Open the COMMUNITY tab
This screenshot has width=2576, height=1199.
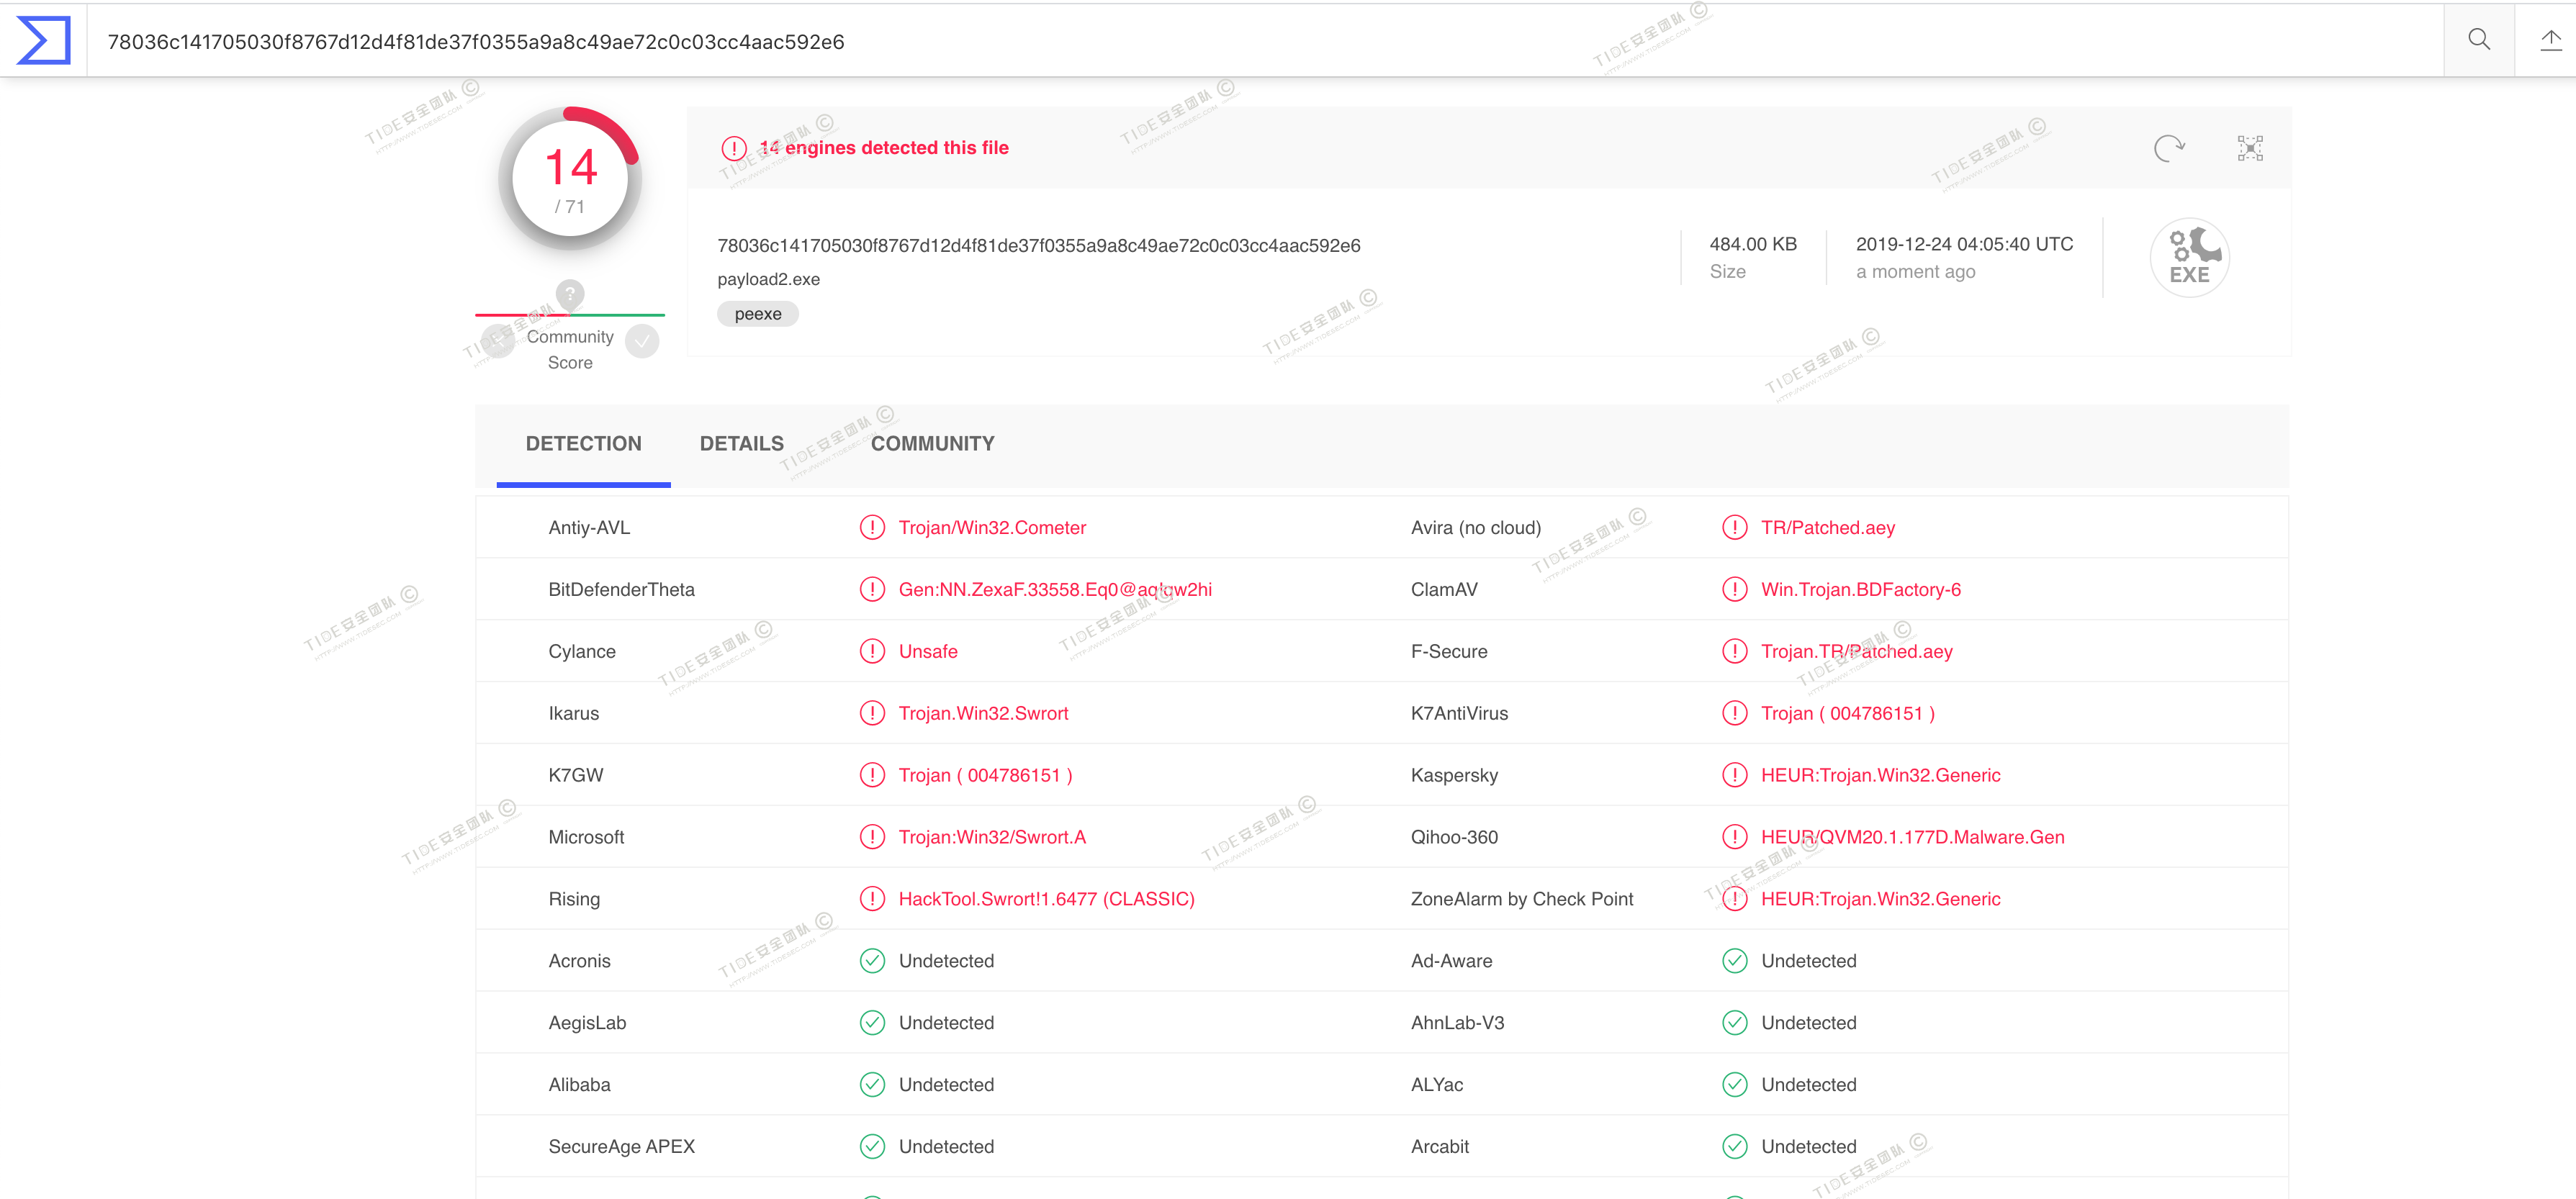coord(932,443)
